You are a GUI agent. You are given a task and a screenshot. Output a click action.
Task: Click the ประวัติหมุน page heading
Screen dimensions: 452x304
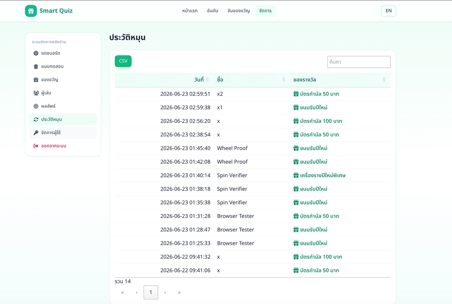pyautogui.click(x=127, y=38)
